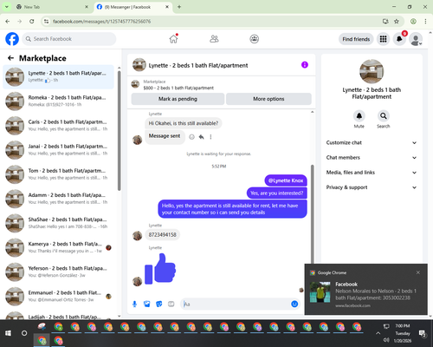
Task: Open ShaShae conversation in the list
Action: (58, 223)
